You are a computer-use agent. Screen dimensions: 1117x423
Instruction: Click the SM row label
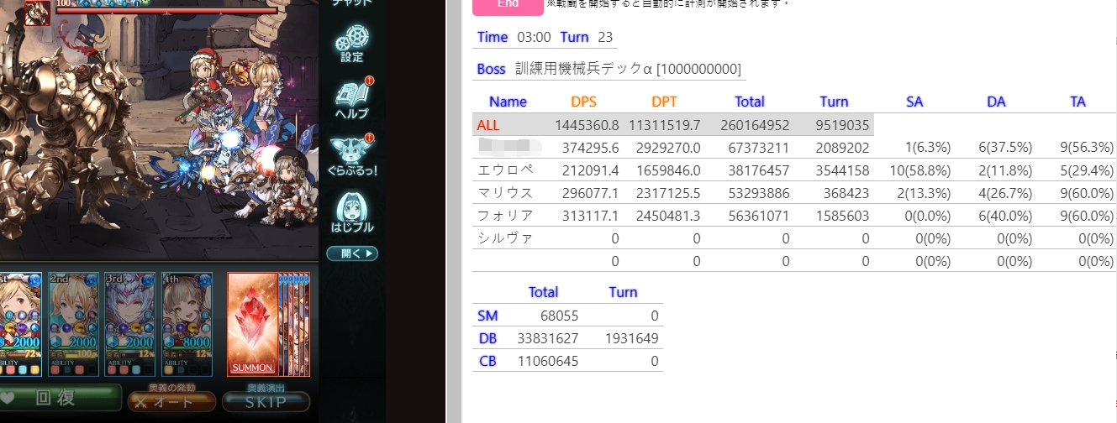click(487, 316)
